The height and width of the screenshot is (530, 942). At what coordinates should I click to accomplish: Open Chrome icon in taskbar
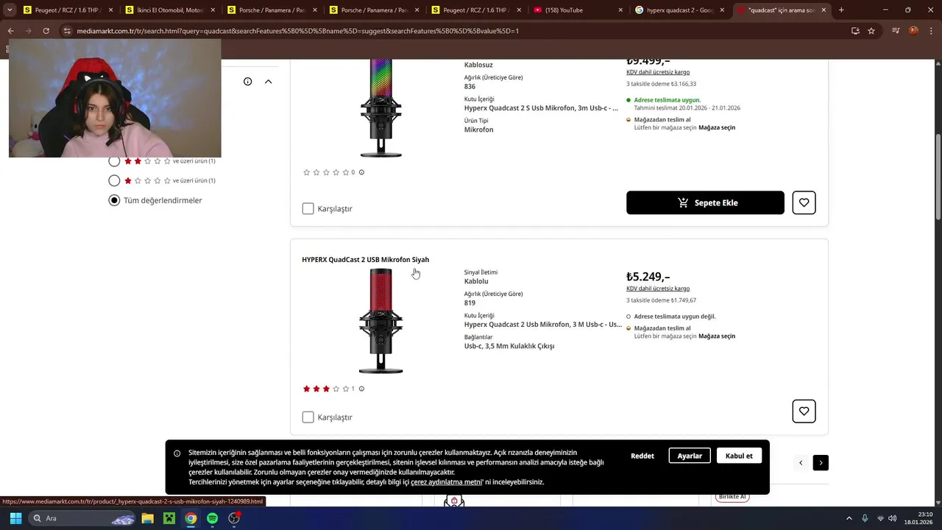191,518
